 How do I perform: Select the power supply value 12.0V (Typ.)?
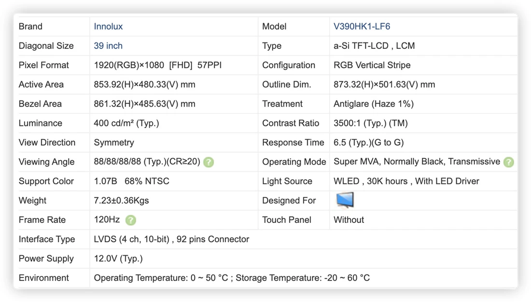[x=118, y=258]
